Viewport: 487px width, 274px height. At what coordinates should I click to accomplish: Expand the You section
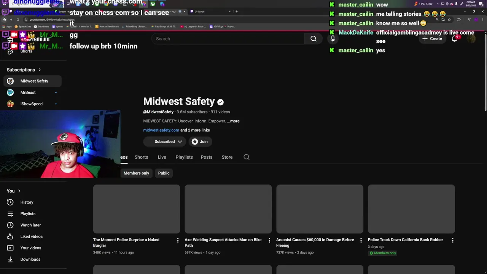point(13,191)
